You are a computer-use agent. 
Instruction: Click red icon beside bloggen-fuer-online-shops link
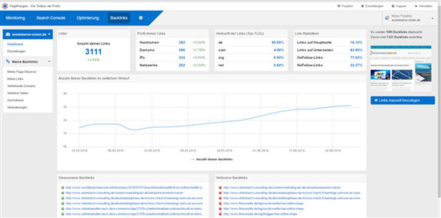coord(220,214)
